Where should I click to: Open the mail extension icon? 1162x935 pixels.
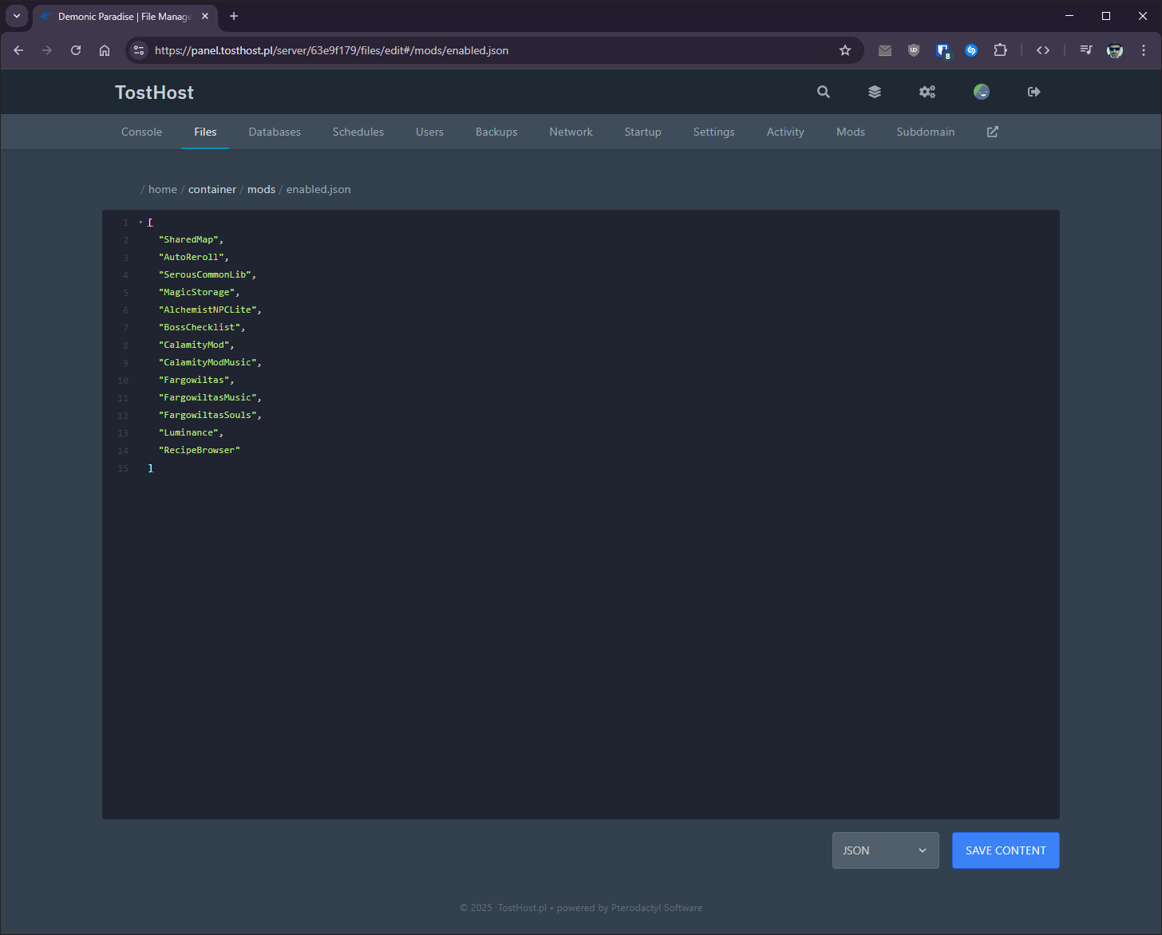click(885, 50)
